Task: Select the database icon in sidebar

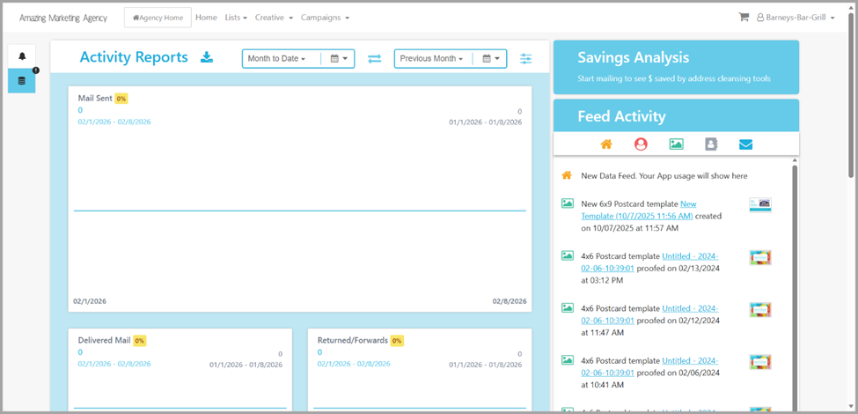Action: coord(22,81)
